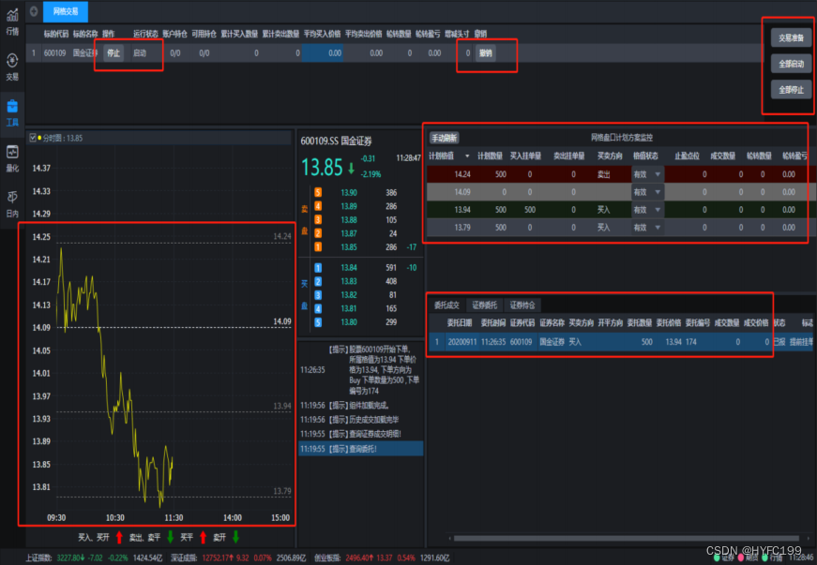Click the green arrow next to 卖开 legend
The width and height of the screenshot is (817, 565).
click(x=236, y=537)
